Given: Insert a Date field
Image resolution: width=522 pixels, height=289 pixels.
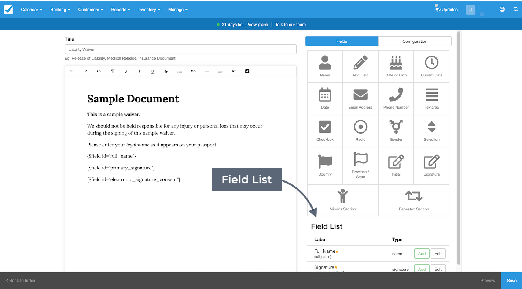Looking at the screenshot, I should pyautogui.click(x=325, y=99).
